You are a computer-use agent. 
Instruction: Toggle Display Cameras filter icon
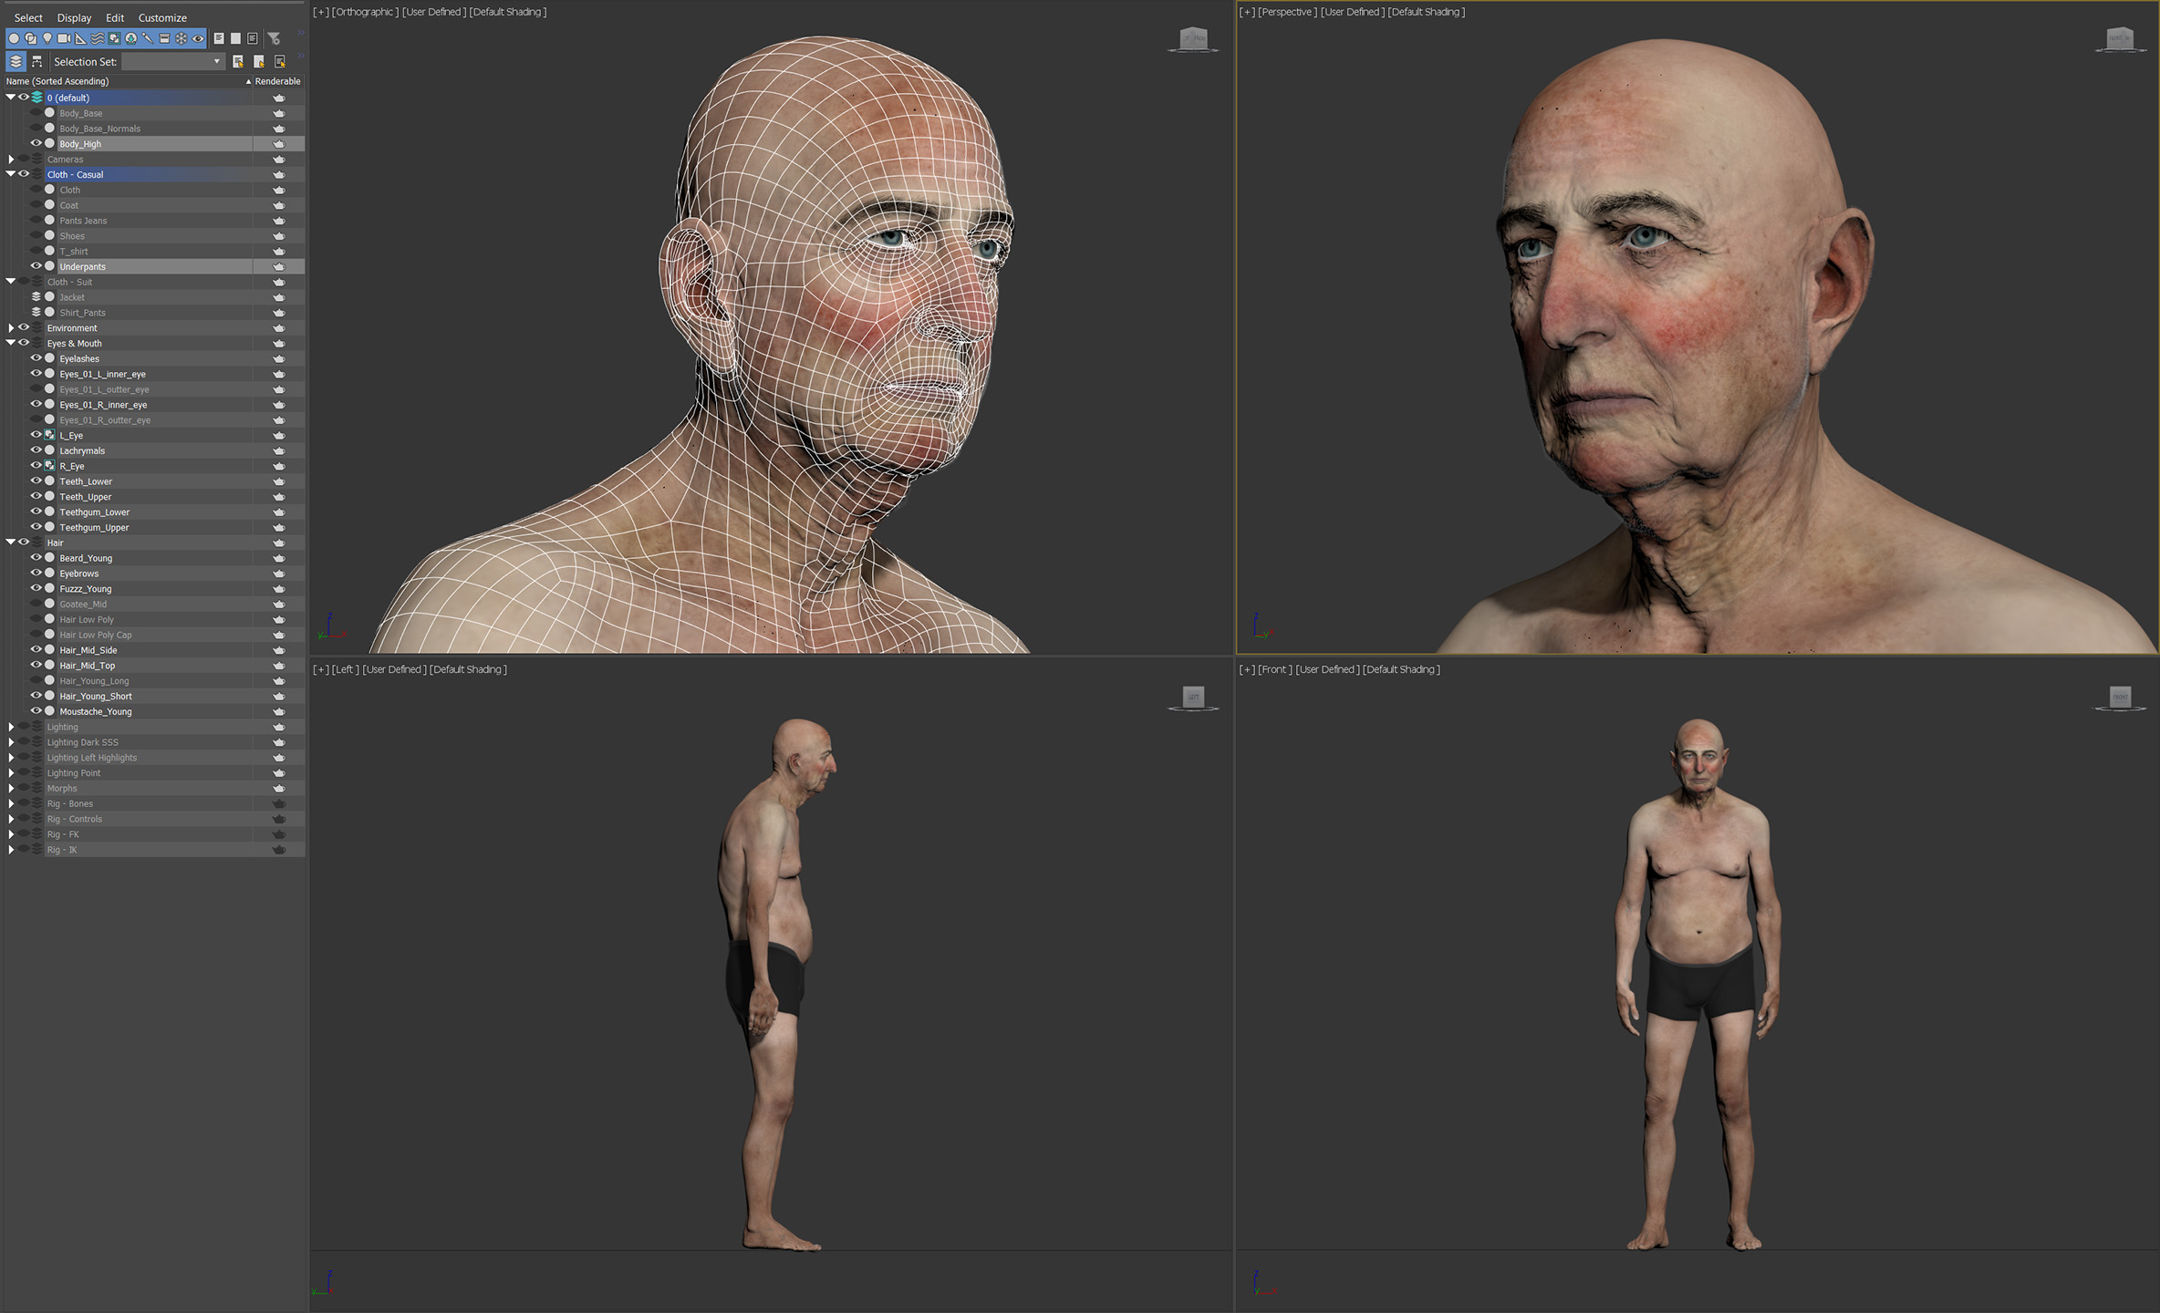[64, 38]
